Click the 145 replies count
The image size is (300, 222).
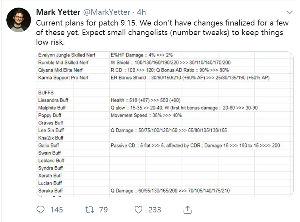point(57,210)
